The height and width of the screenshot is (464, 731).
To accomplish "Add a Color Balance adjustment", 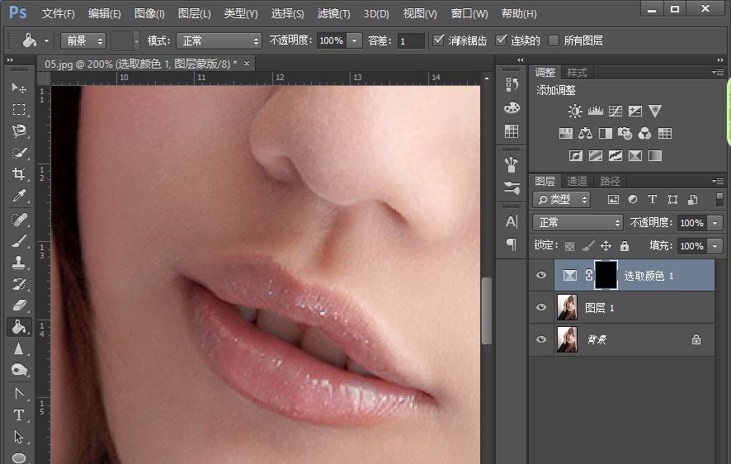I will coord(586,133).
